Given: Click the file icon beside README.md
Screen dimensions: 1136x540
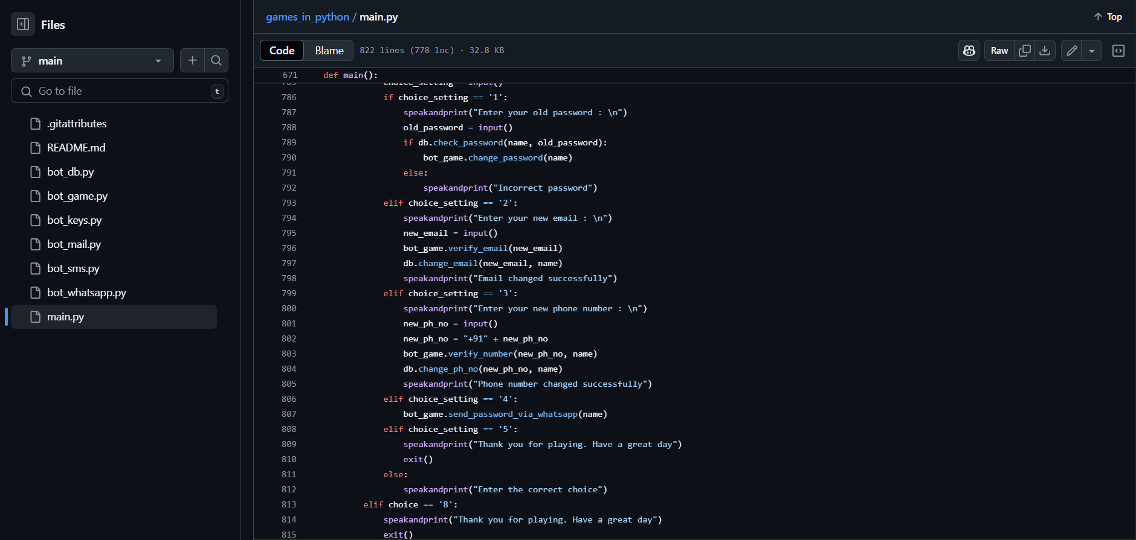Looking at the screenshot, I should tap(36, 148).
